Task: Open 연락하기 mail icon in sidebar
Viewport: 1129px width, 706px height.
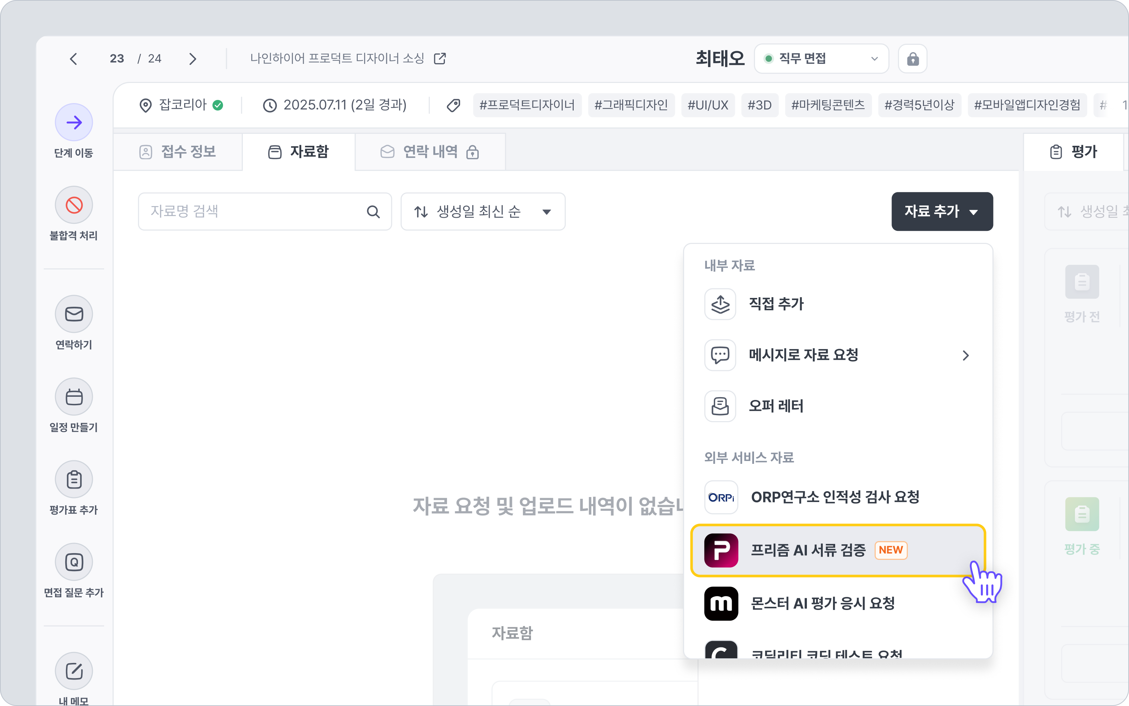Action: point(74,314)
